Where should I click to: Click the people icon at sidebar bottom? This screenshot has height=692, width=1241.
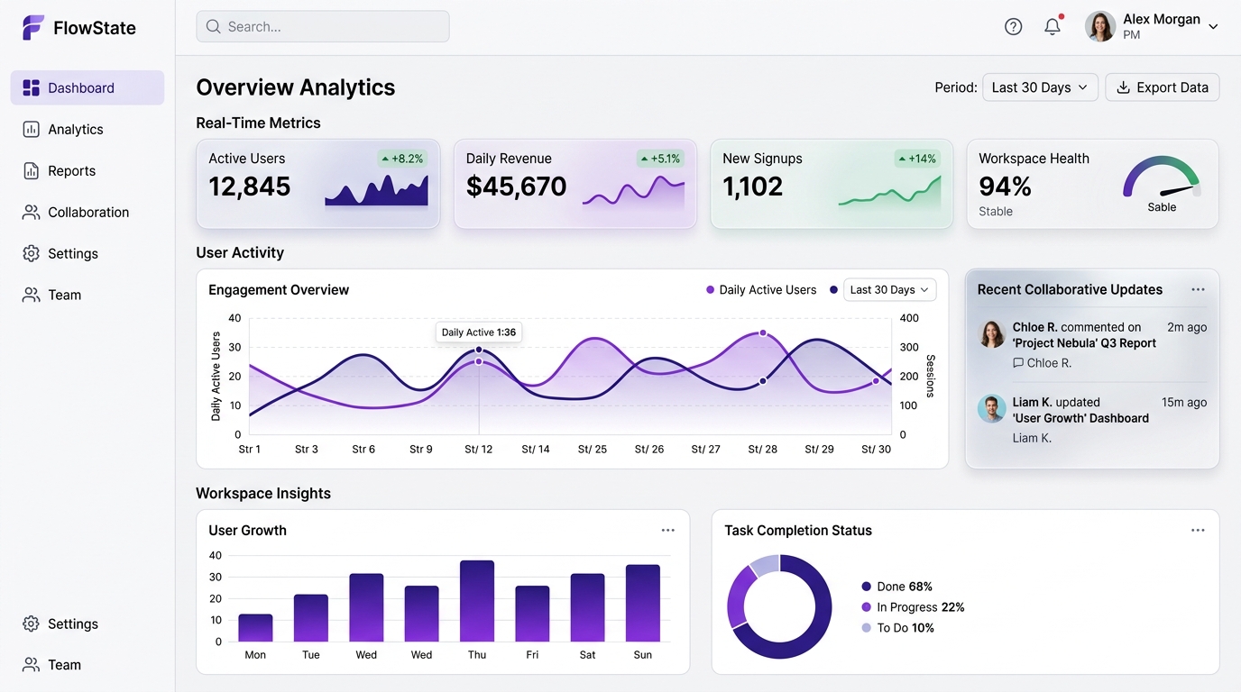tap(32, 665)
